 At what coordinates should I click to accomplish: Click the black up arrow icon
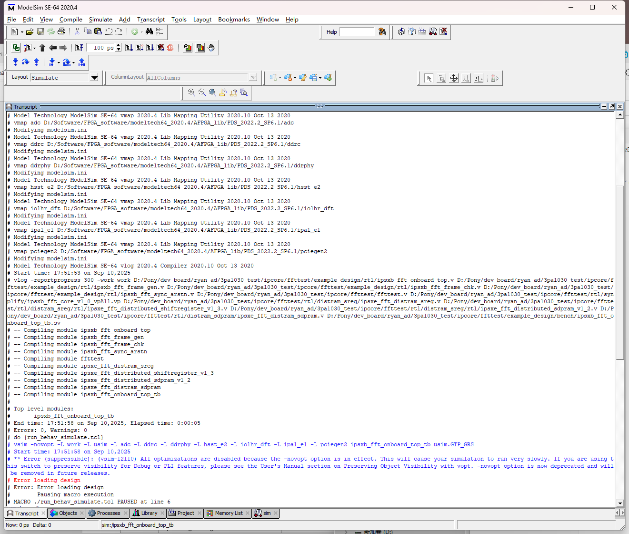click(42, 48)
